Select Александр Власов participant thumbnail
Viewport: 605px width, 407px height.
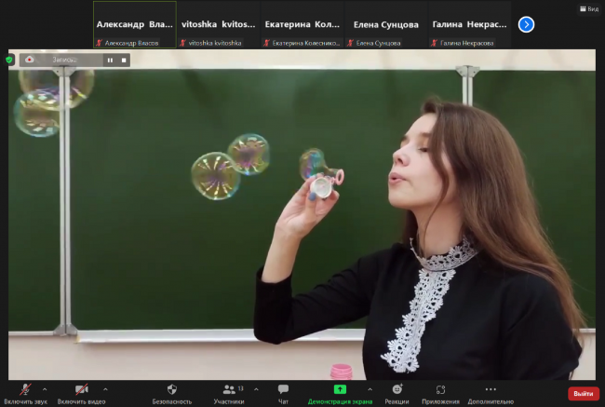click(x=135, y=24)
